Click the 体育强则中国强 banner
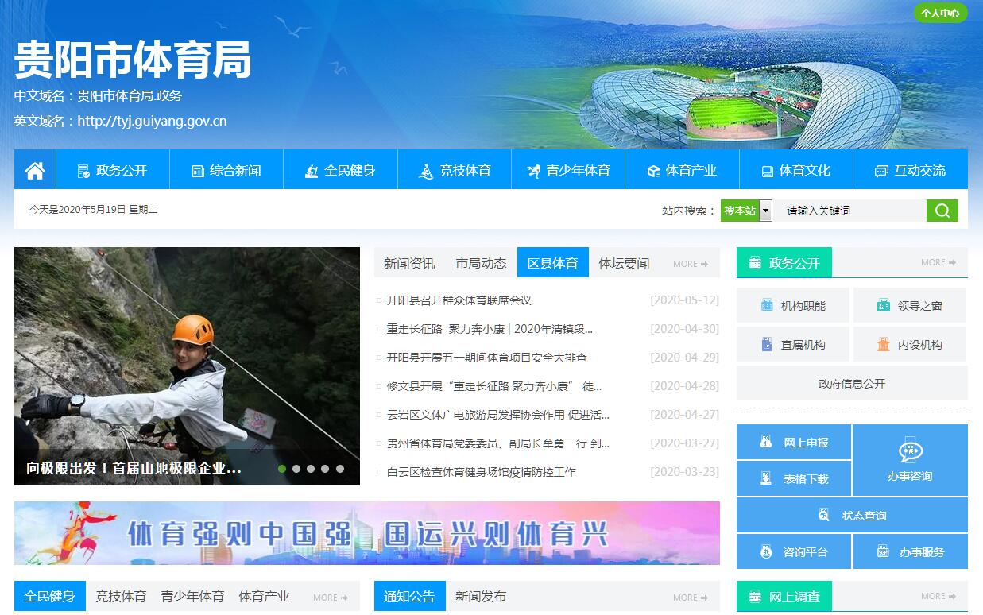983x615 pixels. tap(367, 533)
